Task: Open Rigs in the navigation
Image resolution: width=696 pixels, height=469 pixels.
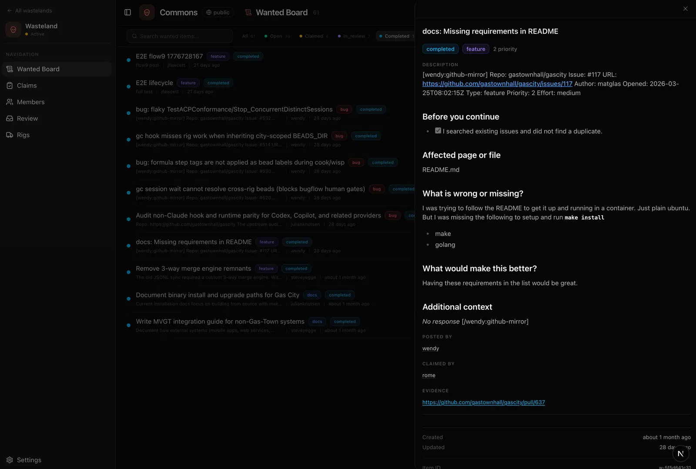Action: [57, 135]
